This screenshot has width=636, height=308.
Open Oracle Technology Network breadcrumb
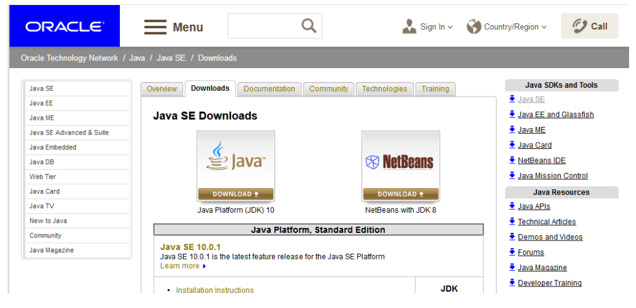coord(69,58)
